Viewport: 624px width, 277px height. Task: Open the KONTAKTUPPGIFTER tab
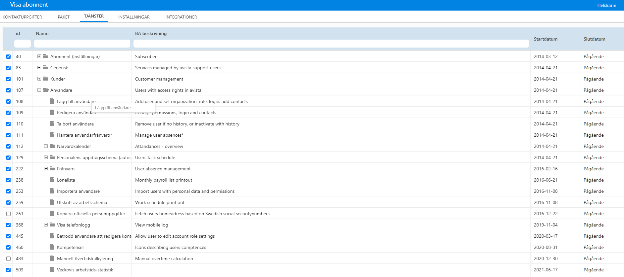click(22, 17)
